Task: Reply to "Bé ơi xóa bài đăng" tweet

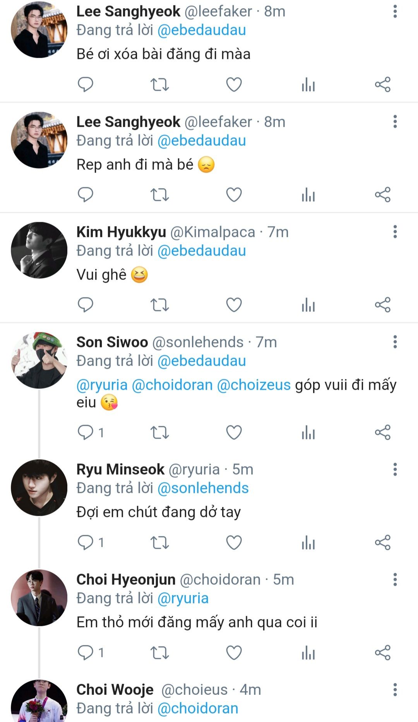Action: click(85, 84)
